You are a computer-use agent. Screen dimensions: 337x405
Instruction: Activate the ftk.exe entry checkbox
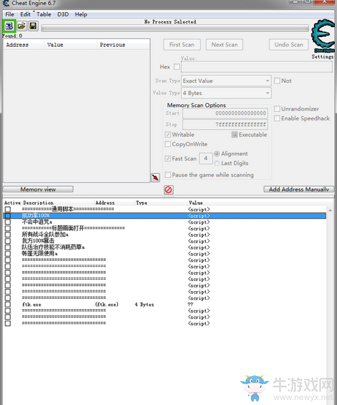tap(8, 305)
